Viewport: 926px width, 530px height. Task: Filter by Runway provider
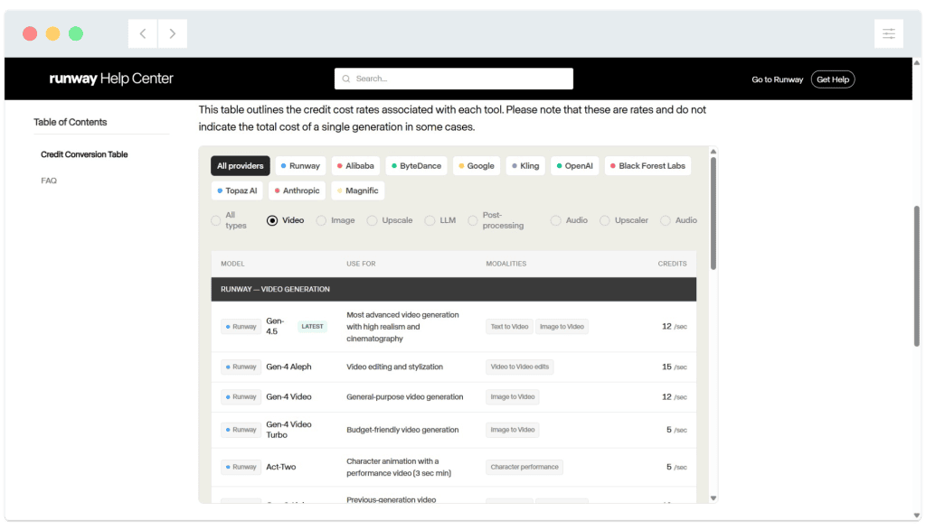(300, 165)
